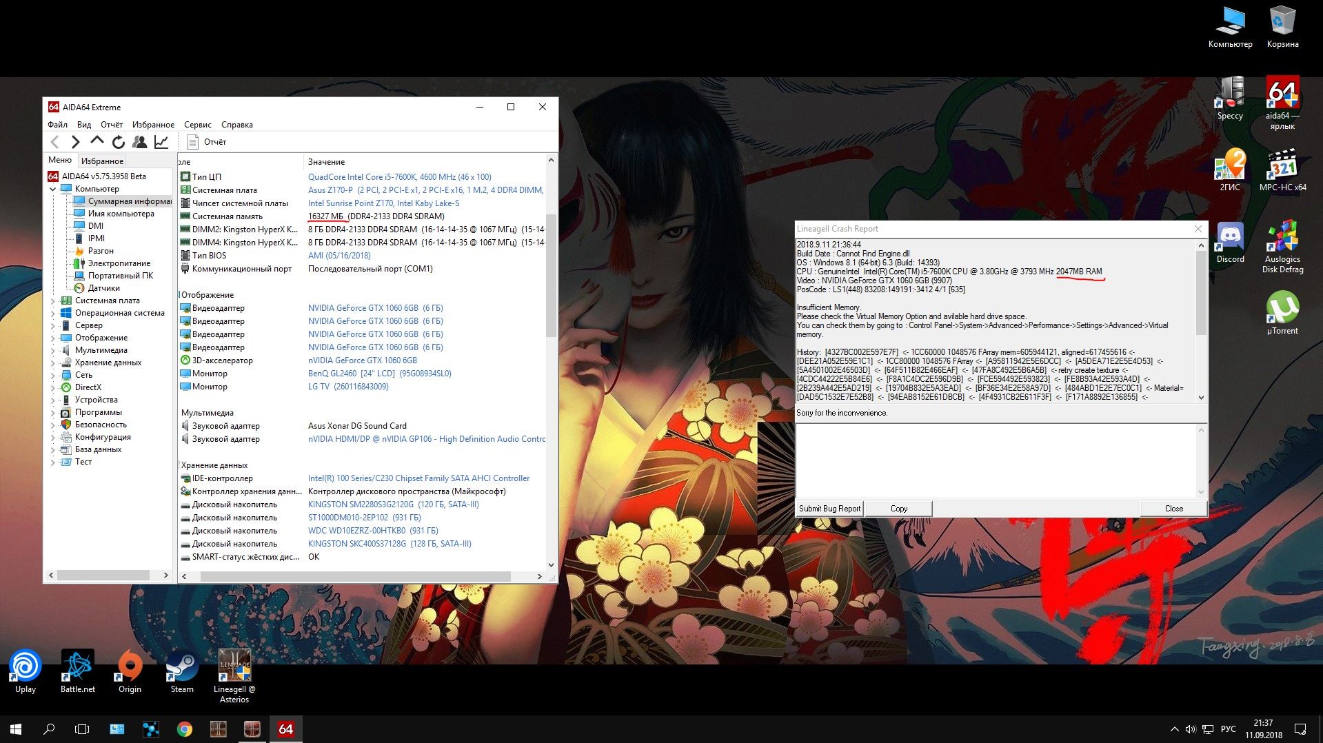Open the aida64 desktop shortcut
The height and width of the screenshot is (743, 1323).
click(1282, 103)
